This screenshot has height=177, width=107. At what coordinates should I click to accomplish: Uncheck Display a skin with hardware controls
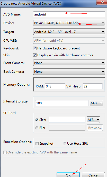pos(35,55)
